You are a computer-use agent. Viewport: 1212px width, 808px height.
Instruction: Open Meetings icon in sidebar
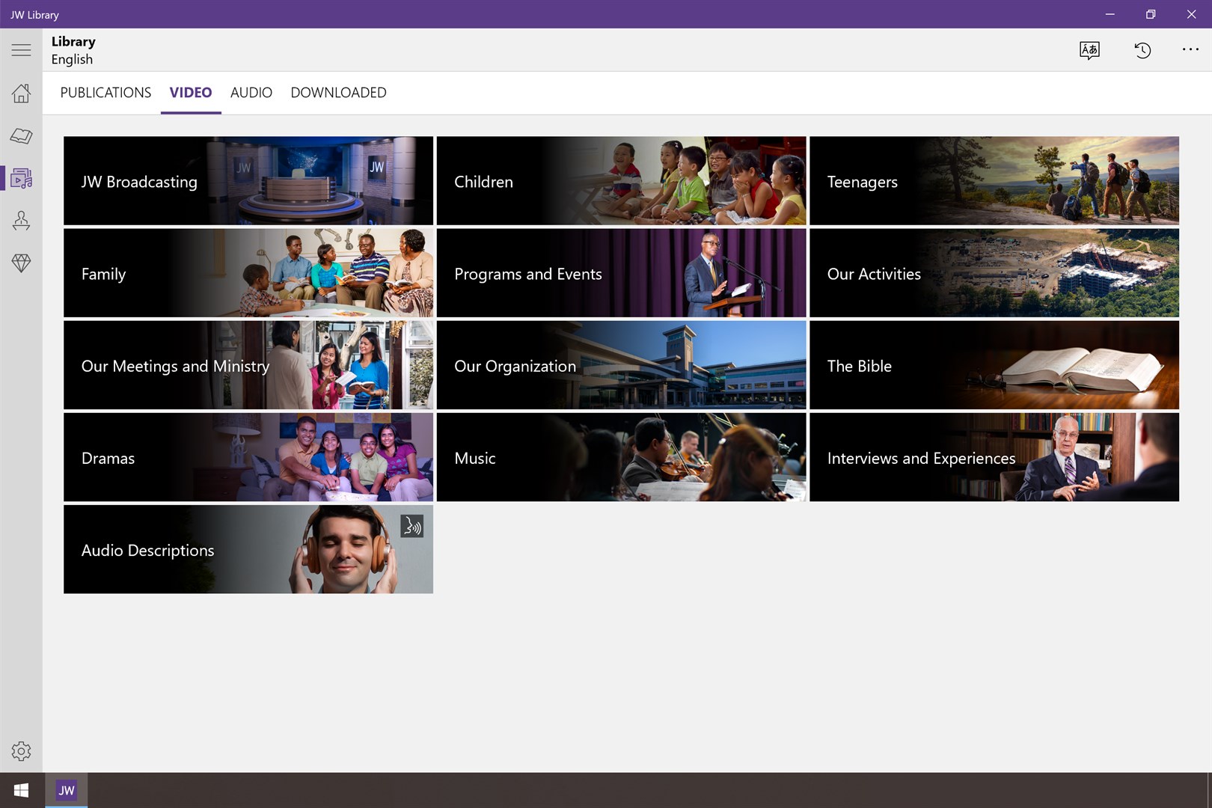click(21, 221)
